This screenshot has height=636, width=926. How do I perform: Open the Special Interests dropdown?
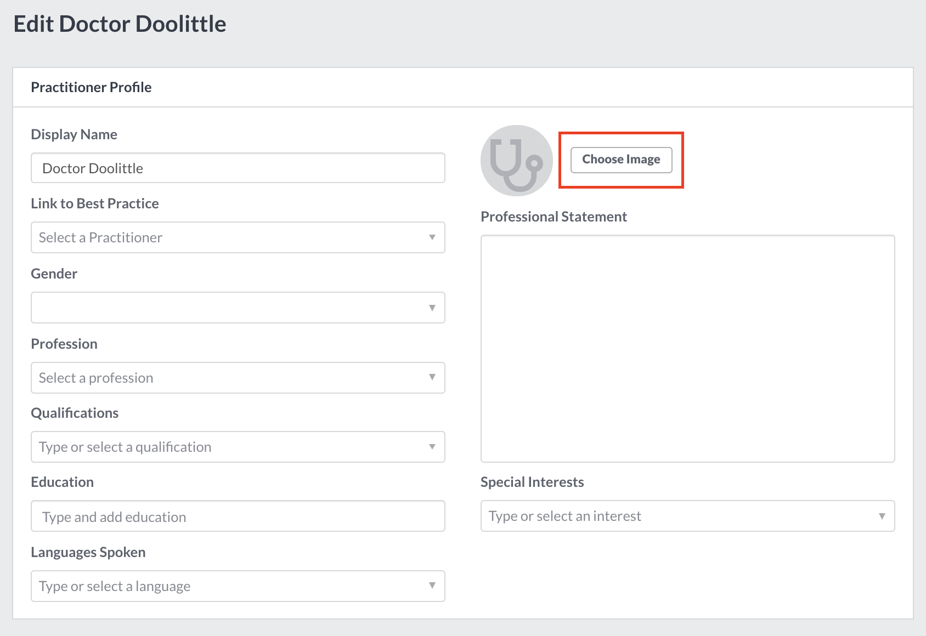[x=687, y=516]
